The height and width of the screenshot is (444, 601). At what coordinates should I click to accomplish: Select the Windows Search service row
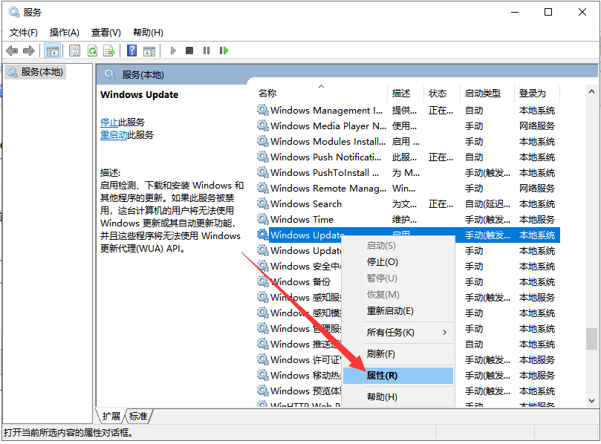(305, 203)
